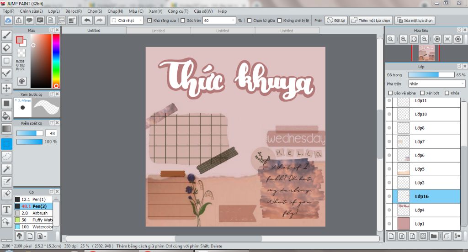Click the Undo arrow button
Screen dimensions: 468x252
[x=87, y=20]
